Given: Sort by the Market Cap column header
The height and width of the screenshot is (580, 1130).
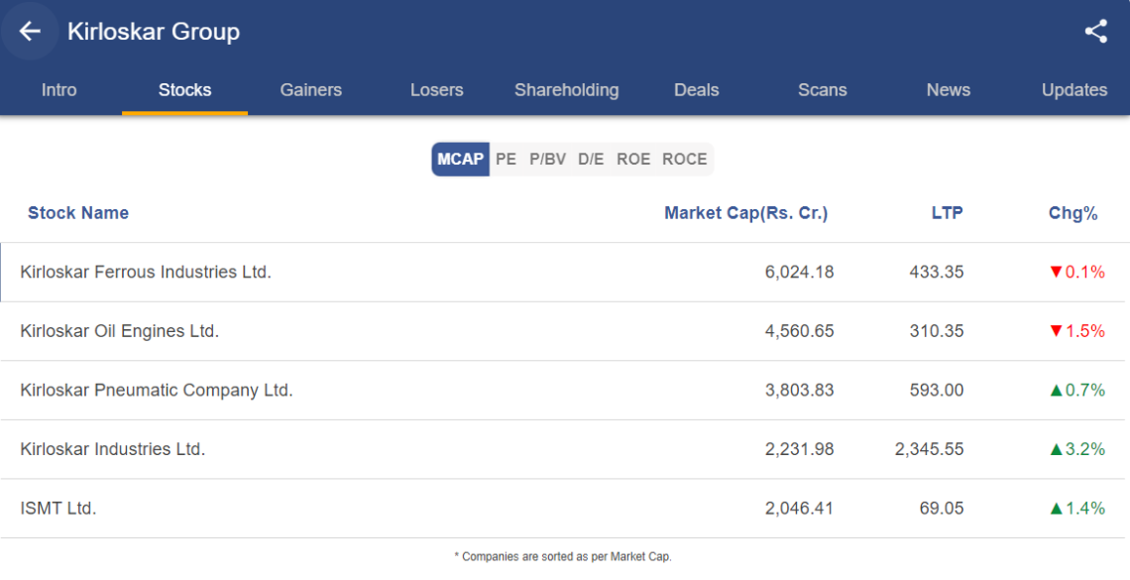Looking at the screenshot, I should tap(745, 213).
